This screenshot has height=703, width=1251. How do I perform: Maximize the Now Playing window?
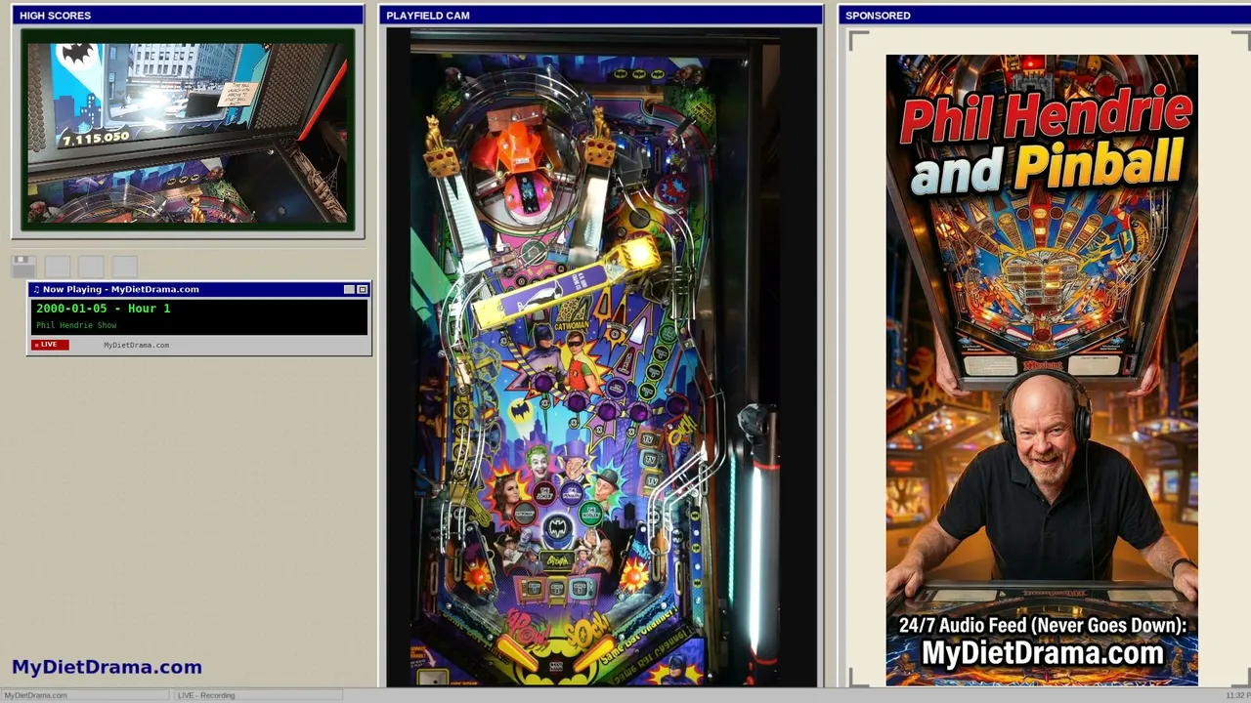(x=363, y=289)
